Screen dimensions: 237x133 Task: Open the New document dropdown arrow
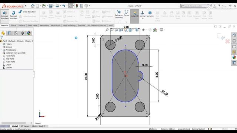(x=40, y=6)
